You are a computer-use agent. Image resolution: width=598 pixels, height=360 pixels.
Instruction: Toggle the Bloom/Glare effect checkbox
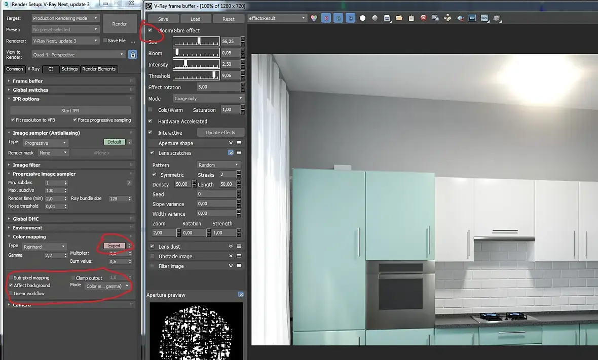click(x=151, y=30)
